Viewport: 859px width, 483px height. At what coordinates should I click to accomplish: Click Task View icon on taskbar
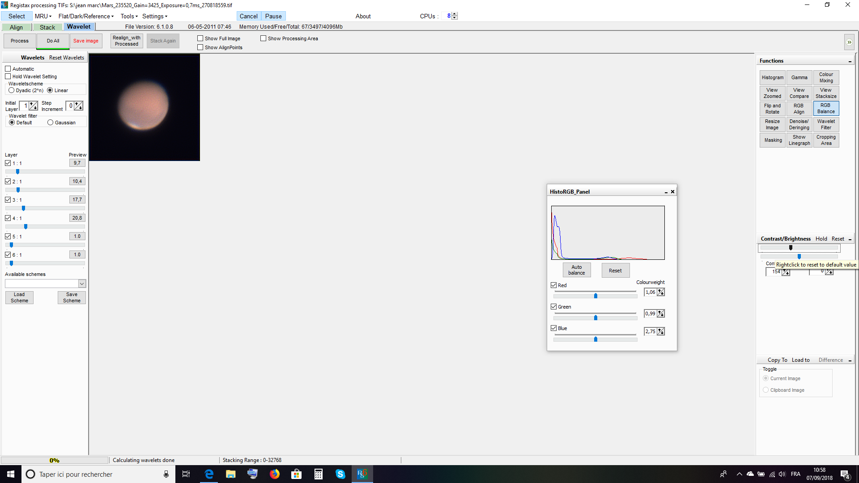[x=186, y=474]
